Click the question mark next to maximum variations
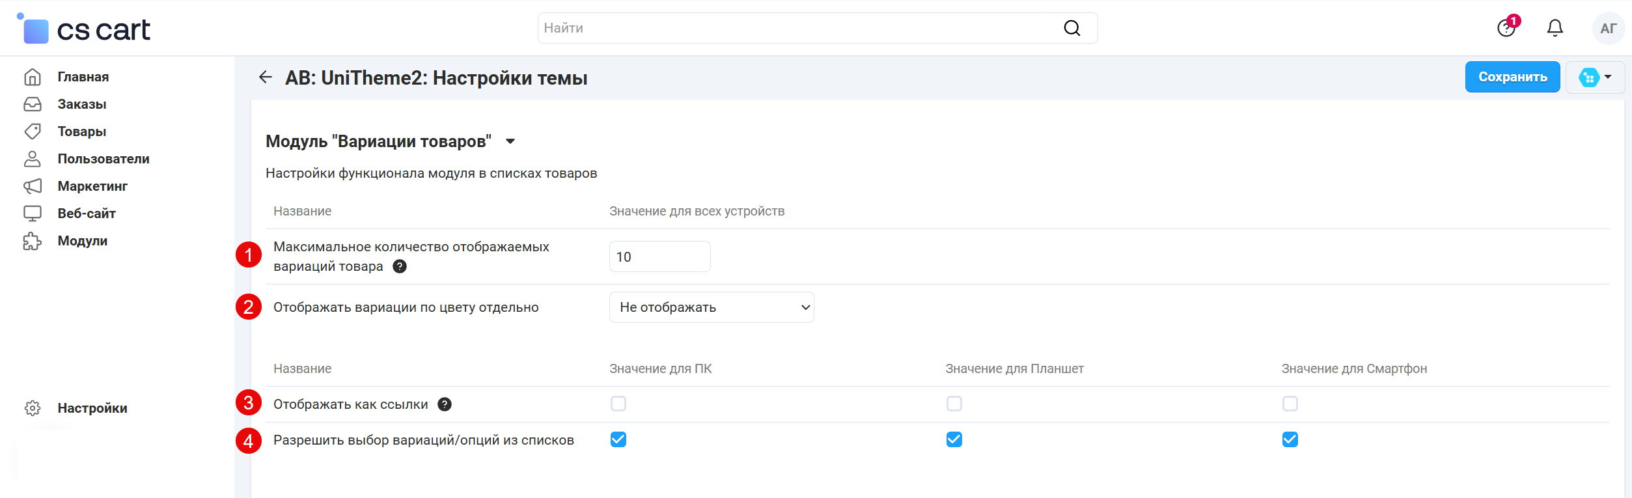Viewport: 1632px width, 498px height. tap(400, 266)
